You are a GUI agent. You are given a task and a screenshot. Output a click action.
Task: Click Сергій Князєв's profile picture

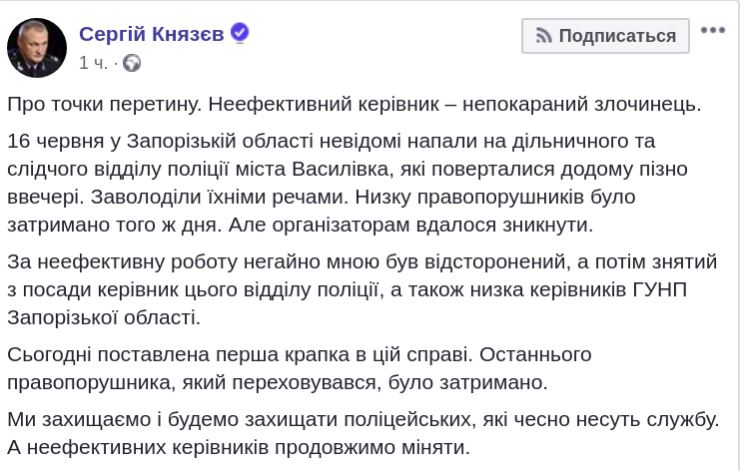(37, 47)
